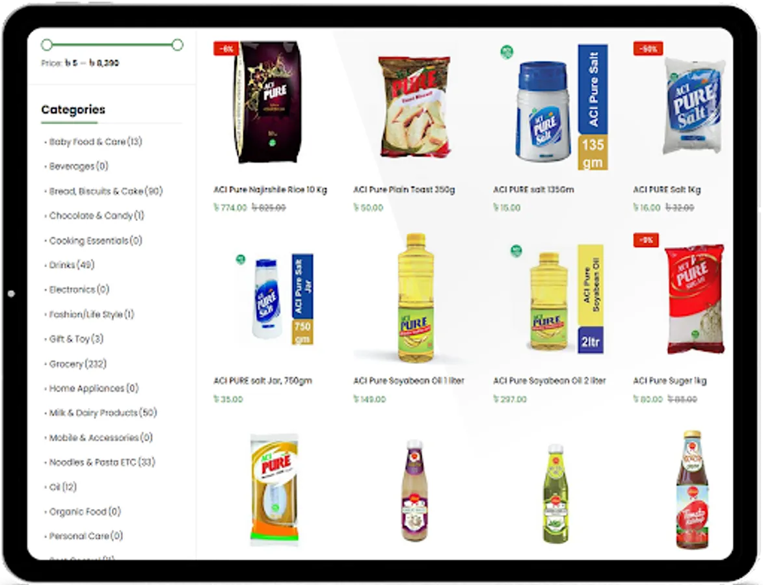Image resolution: width=763 pixels, height=585 pixels.
Task: Open the tomato ketchup bottle product image
Action: click(x=692, y=489)
